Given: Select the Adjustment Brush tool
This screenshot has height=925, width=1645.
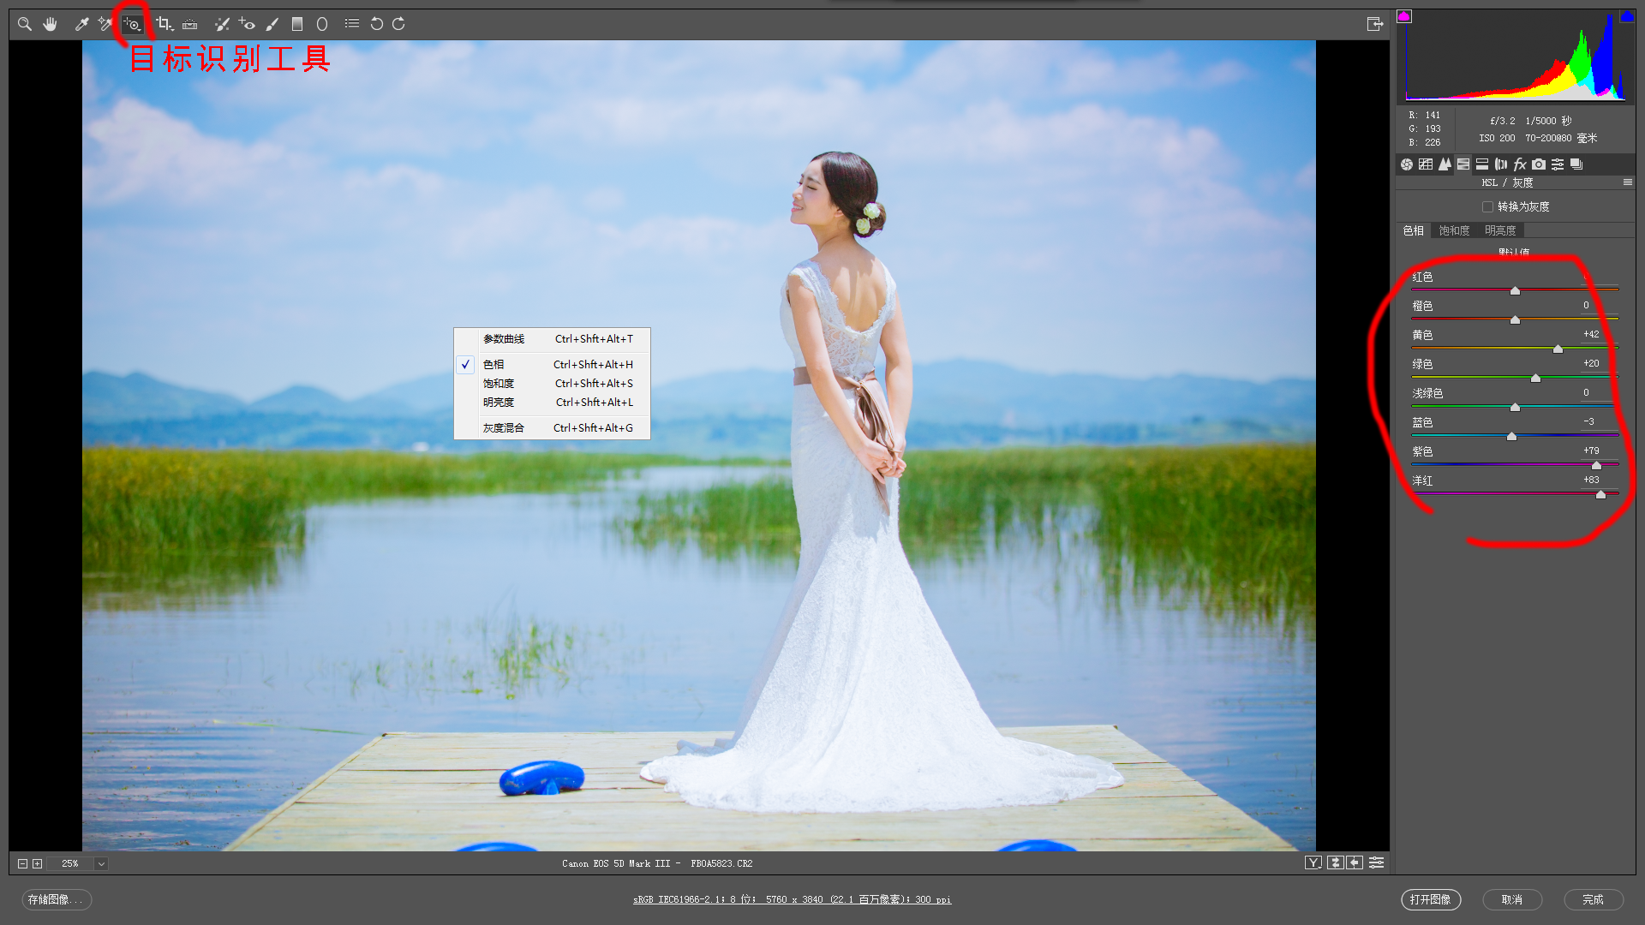Looking at the screenshot, I should 272,24.
